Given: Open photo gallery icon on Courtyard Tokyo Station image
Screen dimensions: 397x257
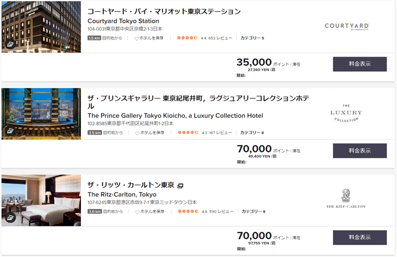Looking at the screenshot, I should pyautogui.click(x=10, y=44).
